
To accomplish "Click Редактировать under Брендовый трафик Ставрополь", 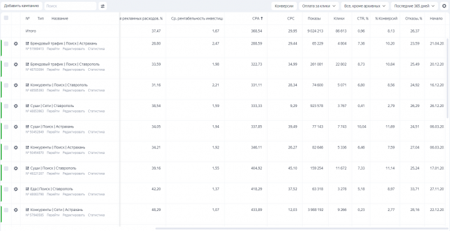I will click(x=74, y=69).
